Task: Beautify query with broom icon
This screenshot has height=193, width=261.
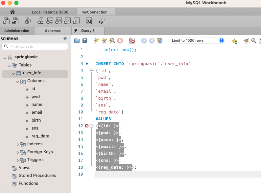Action: [x=246, y=41]
